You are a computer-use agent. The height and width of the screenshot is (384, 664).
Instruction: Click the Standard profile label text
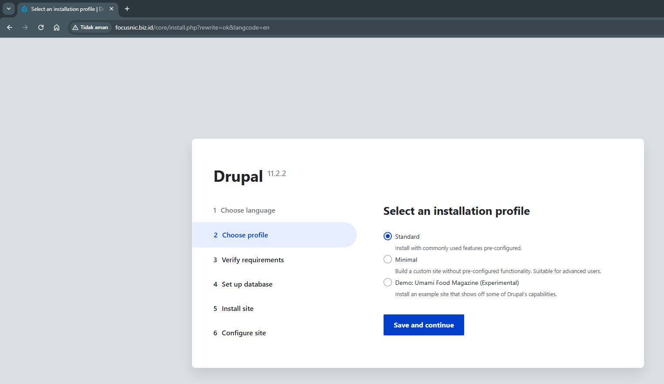point(407,237)
